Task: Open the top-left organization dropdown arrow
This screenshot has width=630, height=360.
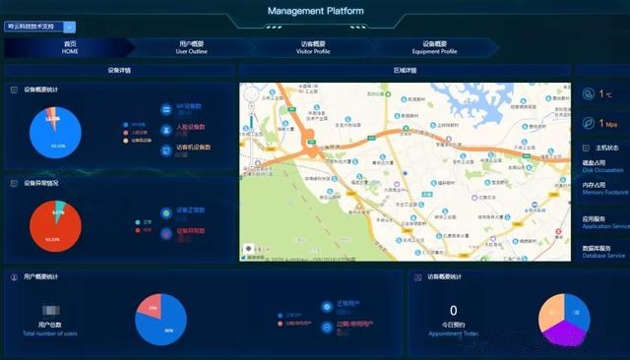Action: click(x=70, y=27)
